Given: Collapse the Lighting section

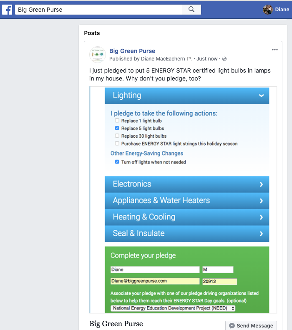Looking at the screenshot, I should (x=187, y=96).
